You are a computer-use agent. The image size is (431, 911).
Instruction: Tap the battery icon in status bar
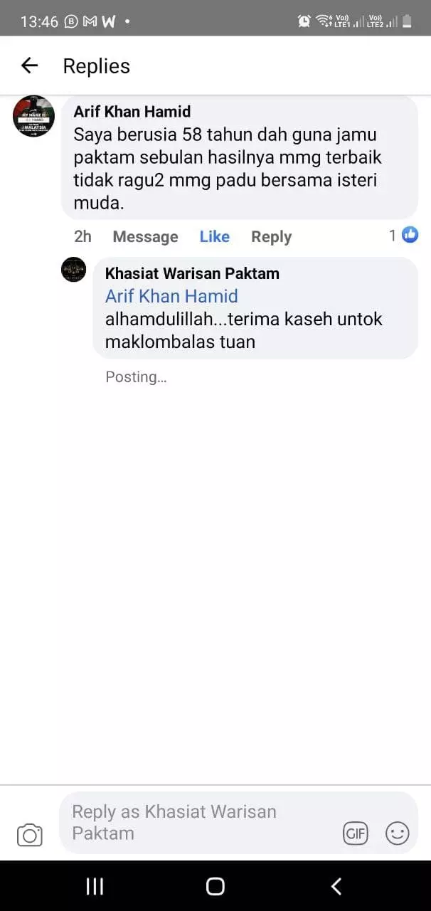pyautogui.click(x=408, y=21)
